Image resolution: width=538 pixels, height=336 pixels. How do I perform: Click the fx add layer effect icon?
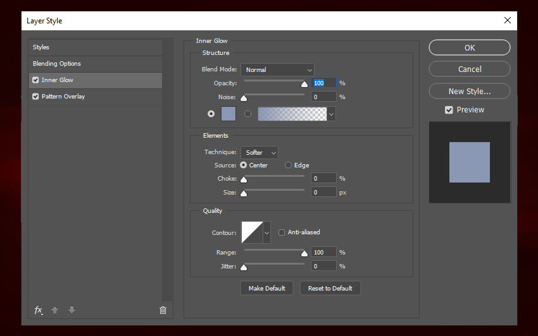click(38, 310)
